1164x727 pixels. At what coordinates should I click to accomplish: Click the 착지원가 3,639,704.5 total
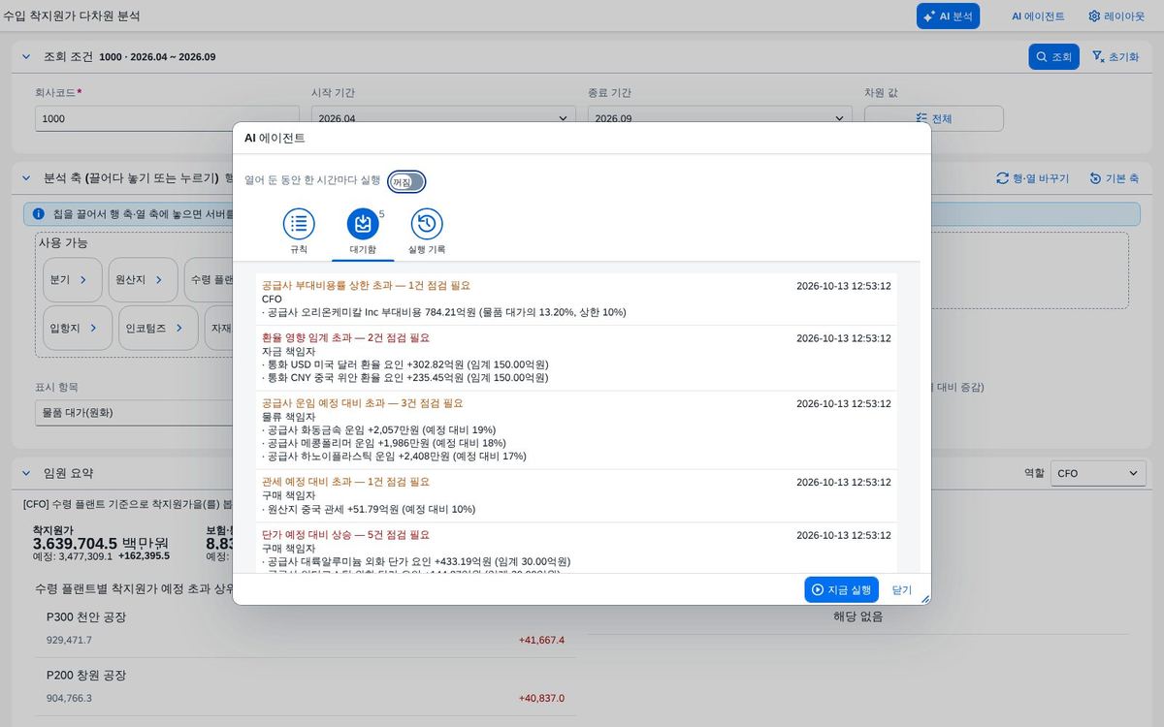click(x=100, y=543)
